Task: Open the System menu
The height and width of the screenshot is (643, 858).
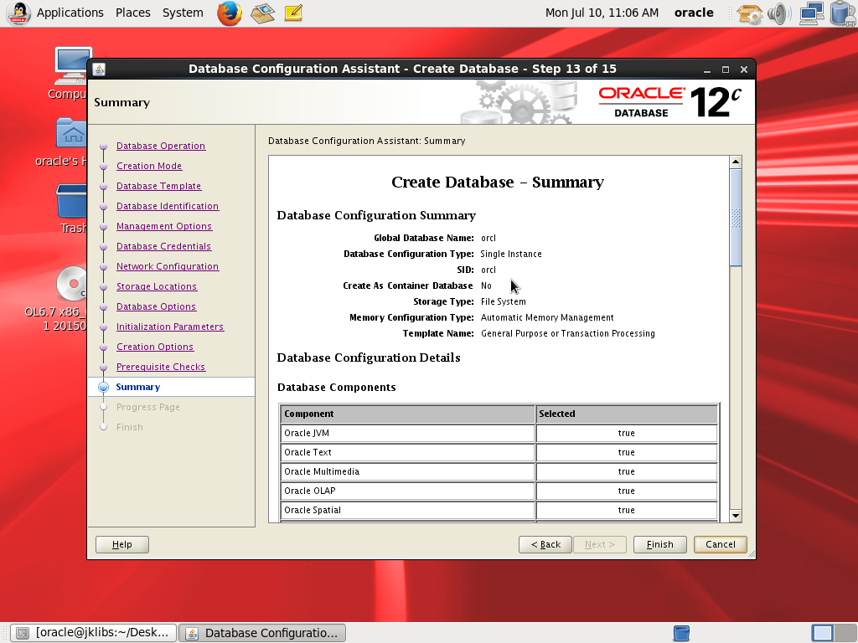Action: click(x=183, y=13)
